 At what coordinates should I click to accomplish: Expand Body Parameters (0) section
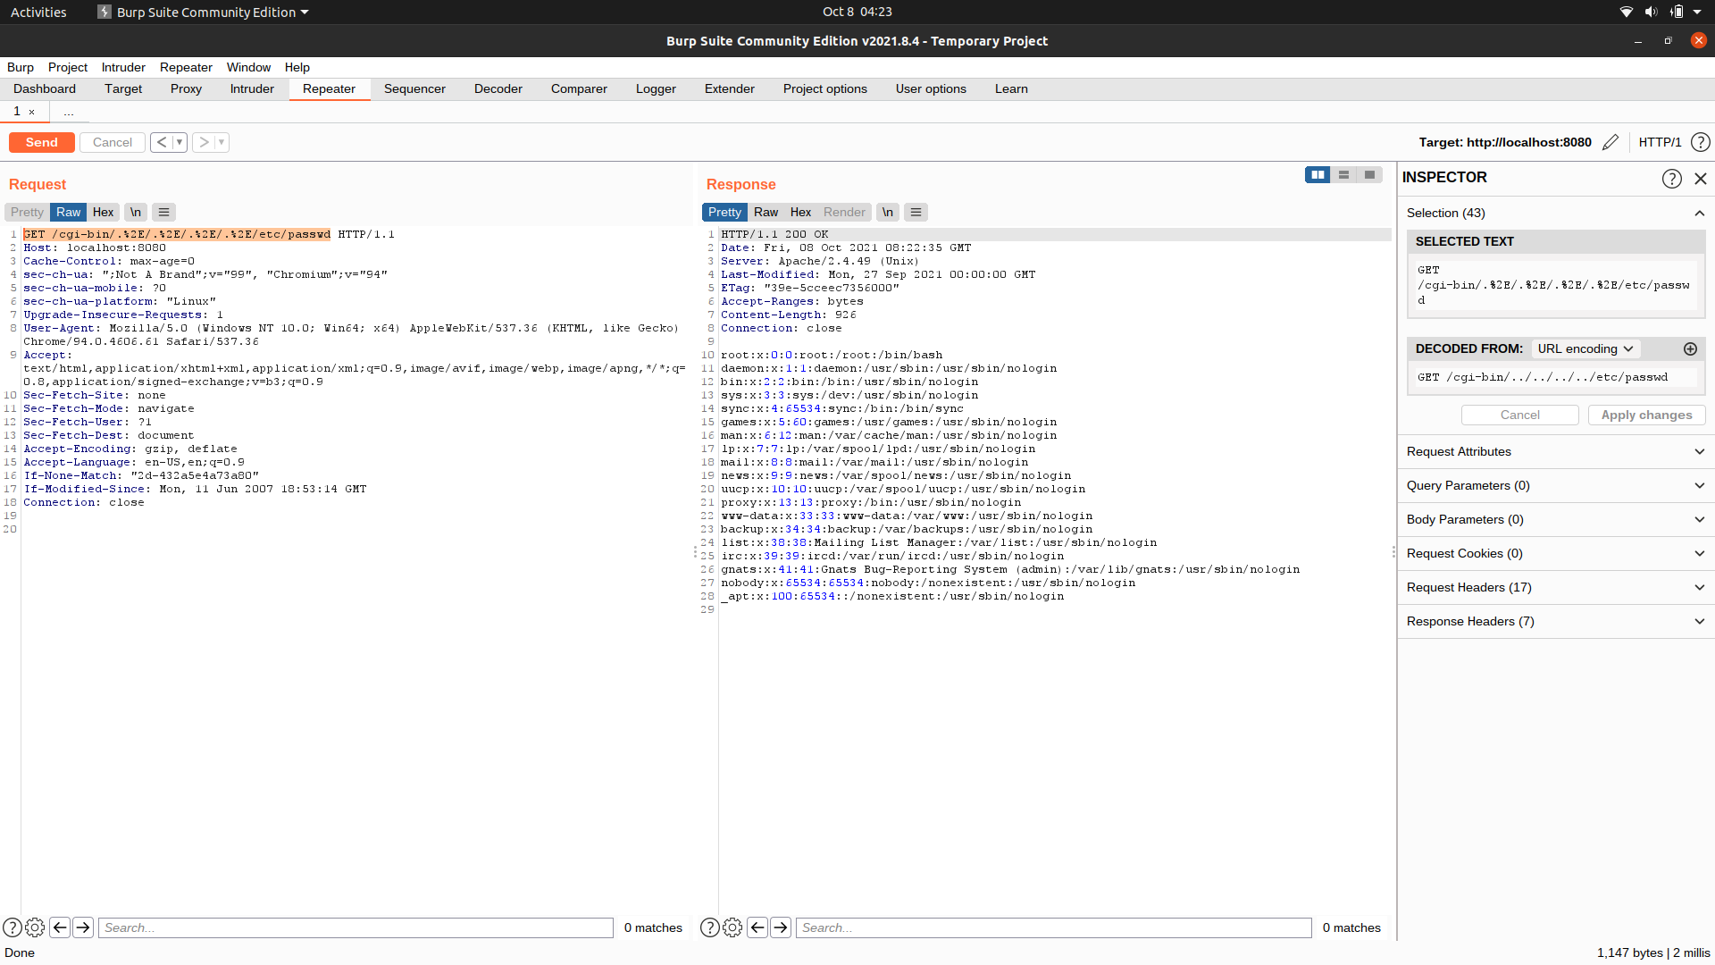(x=1556, y=519)
